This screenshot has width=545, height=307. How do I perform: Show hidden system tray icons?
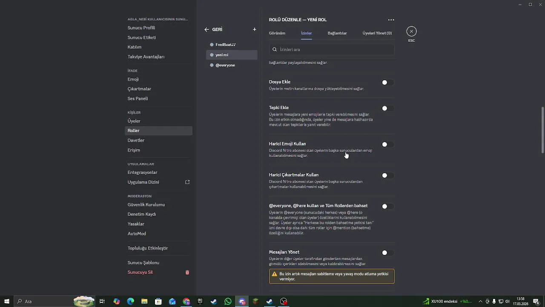[x=480, y=301]
